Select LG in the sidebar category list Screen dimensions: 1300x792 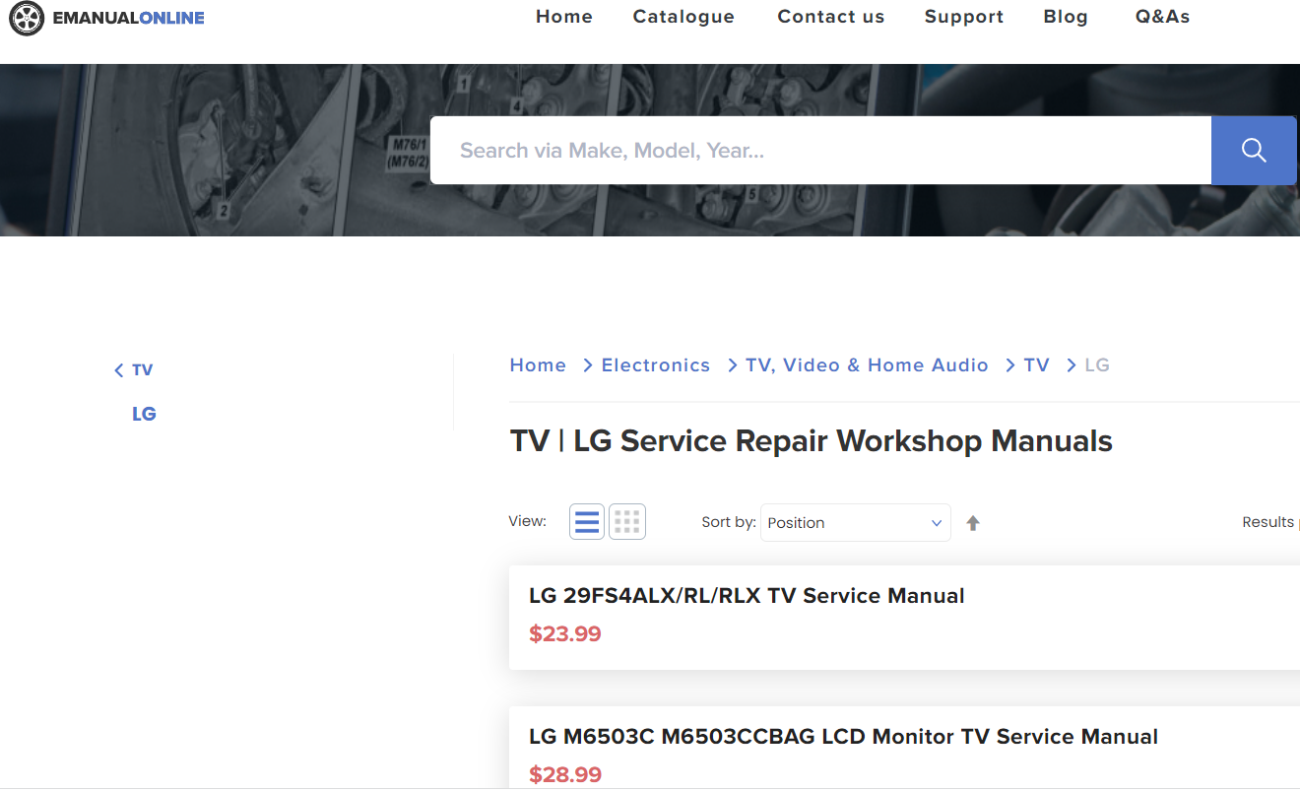(x=144, y=414)
